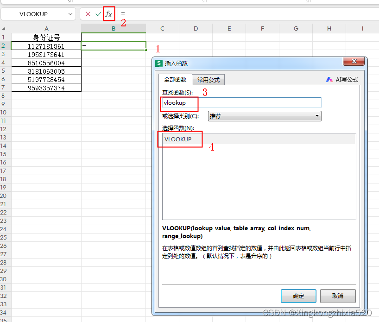
Task: Click cell containing 1127181861
Action: (46, 46)
